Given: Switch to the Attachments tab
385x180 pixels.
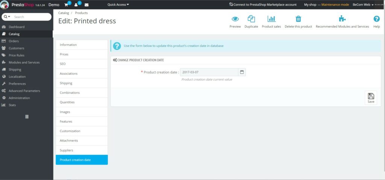Looking at the screenshot, I should tap(82, 141).
